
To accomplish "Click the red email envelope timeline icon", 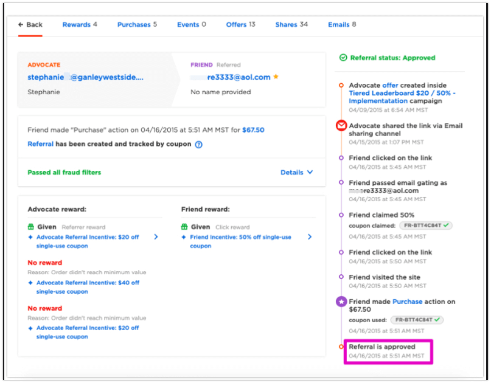I will pos(341,125).
